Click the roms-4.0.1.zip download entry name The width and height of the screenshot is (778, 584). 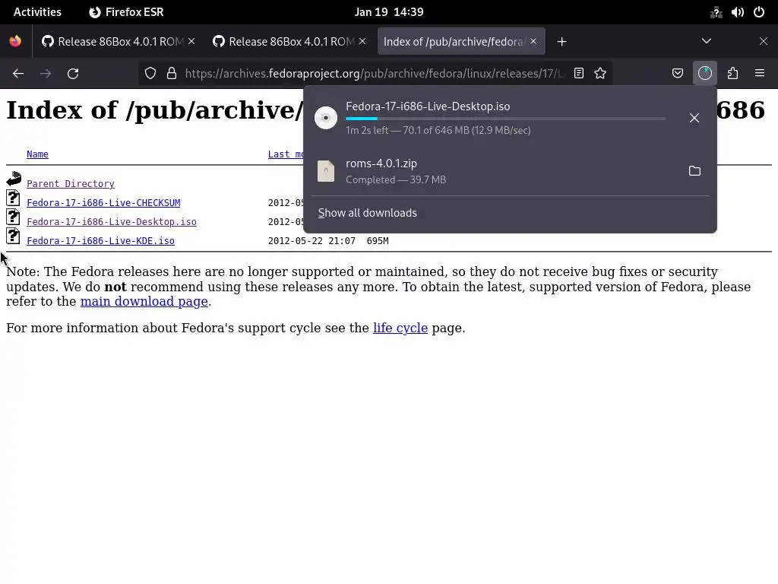[381, 163]
